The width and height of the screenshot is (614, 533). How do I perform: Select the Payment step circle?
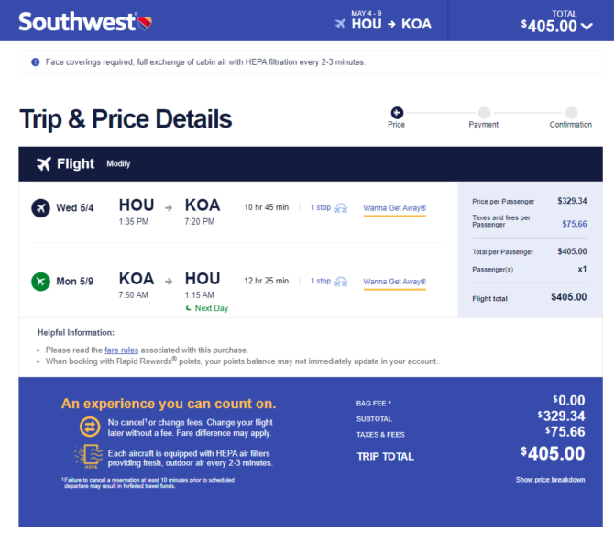484,113
